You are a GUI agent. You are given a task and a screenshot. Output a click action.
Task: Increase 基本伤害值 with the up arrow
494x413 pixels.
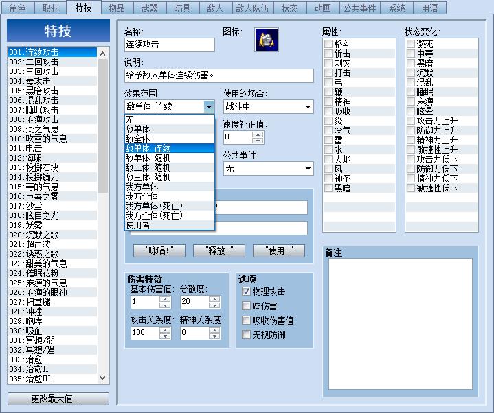[x=165, y=299]
